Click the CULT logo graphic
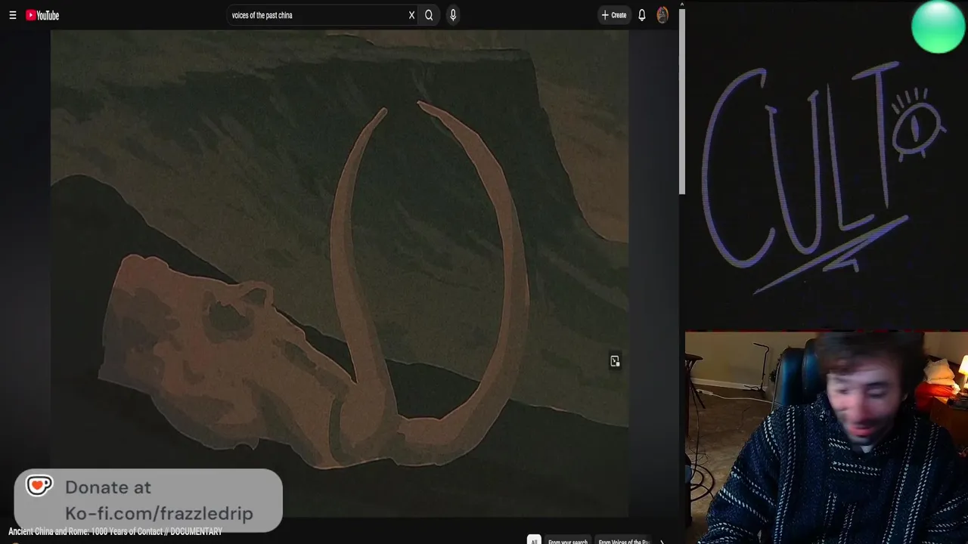968x544 pixels. point(824,178)
